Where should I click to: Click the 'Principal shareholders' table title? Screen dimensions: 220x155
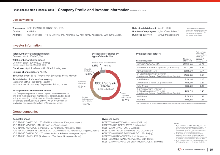click(x=148, y=54)
